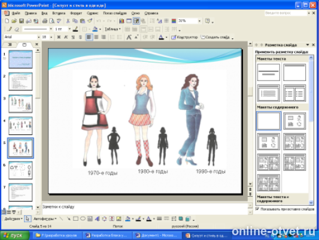Open the zoom percentage dropdown
The height and width of the screenshot is (240, 319).
[x=199, y=21]
